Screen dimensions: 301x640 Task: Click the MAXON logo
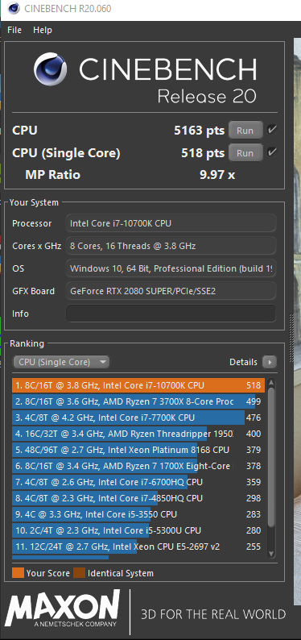pos(62,609)
